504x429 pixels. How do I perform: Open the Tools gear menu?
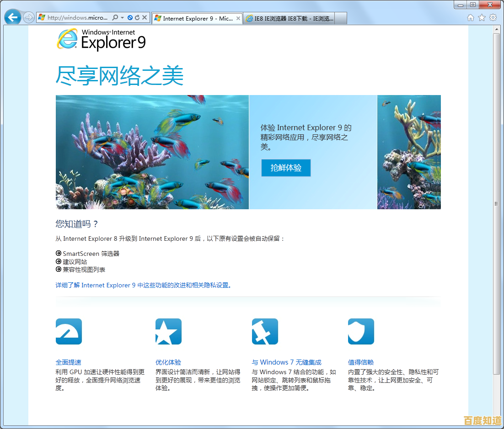click(x=493, y=18)
